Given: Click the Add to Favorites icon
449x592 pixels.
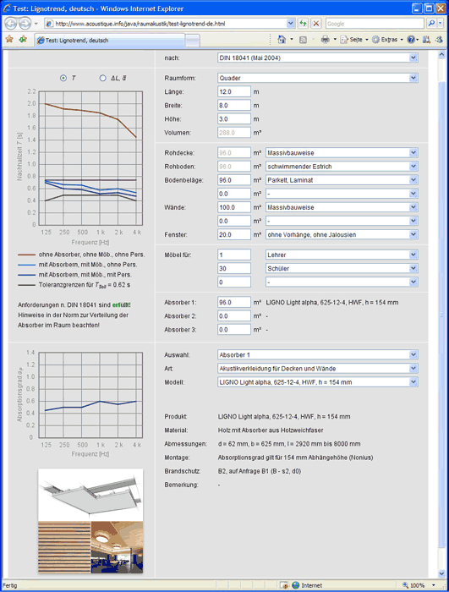Looking at the screenshot, I should 23,39.
